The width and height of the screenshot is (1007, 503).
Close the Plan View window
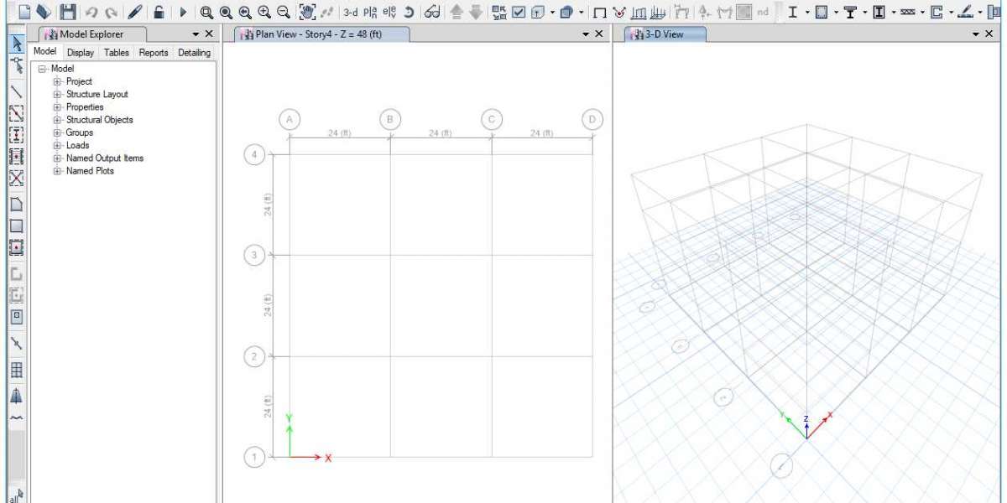(x=598, y=34)
